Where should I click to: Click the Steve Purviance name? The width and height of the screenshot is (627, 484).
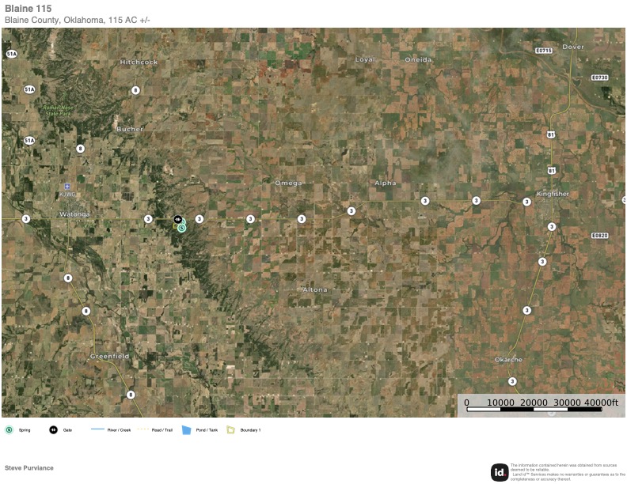(29, 468)
